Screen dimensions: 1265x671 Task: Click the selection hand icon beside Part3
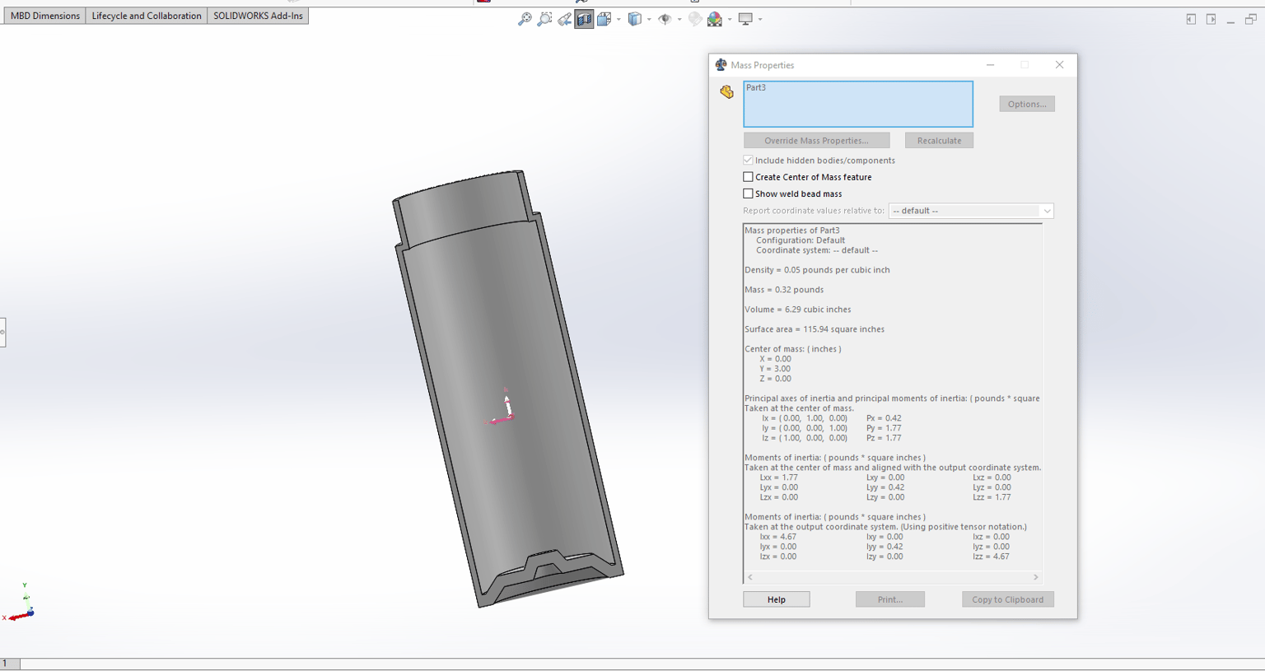(x=726, y=91)
